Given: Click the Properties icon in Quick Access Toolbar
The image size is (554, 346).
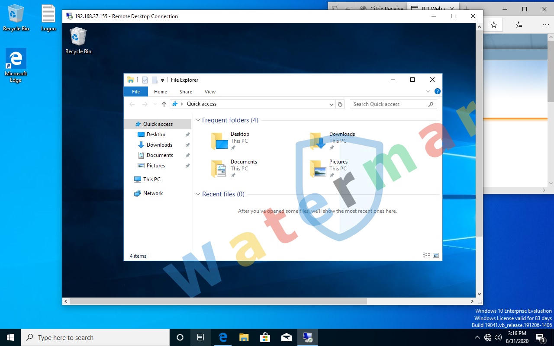Looking at the screenshot, I should click(x=145, y=80).
